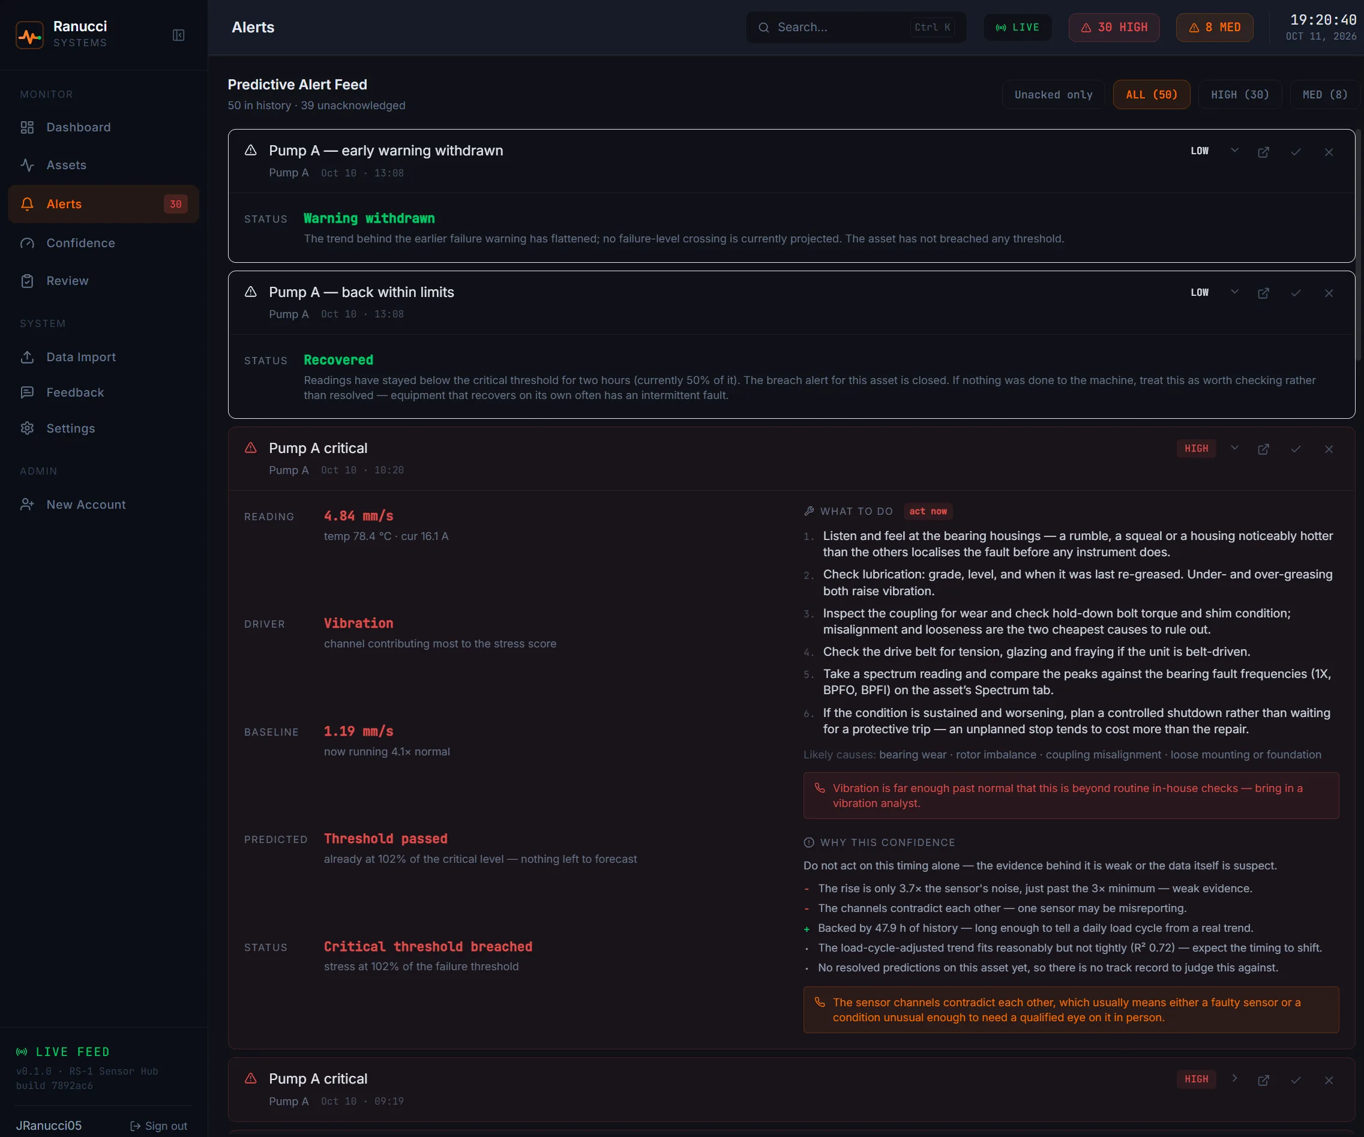Open Pump A critical 09:19 in new view
This screenshot has height=1137, width=1364.
click(x=1263, y=1081)
